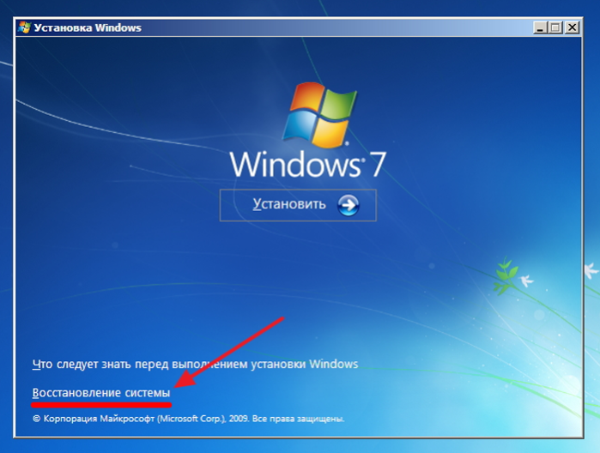This screenshot has width=600, height=453.
Task: Maximize the Установка Windows window
Action: tap(555, 27)
